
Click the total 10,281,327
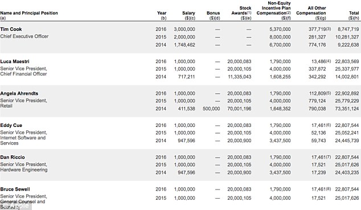pyautogui.click(x=347, y=37)
